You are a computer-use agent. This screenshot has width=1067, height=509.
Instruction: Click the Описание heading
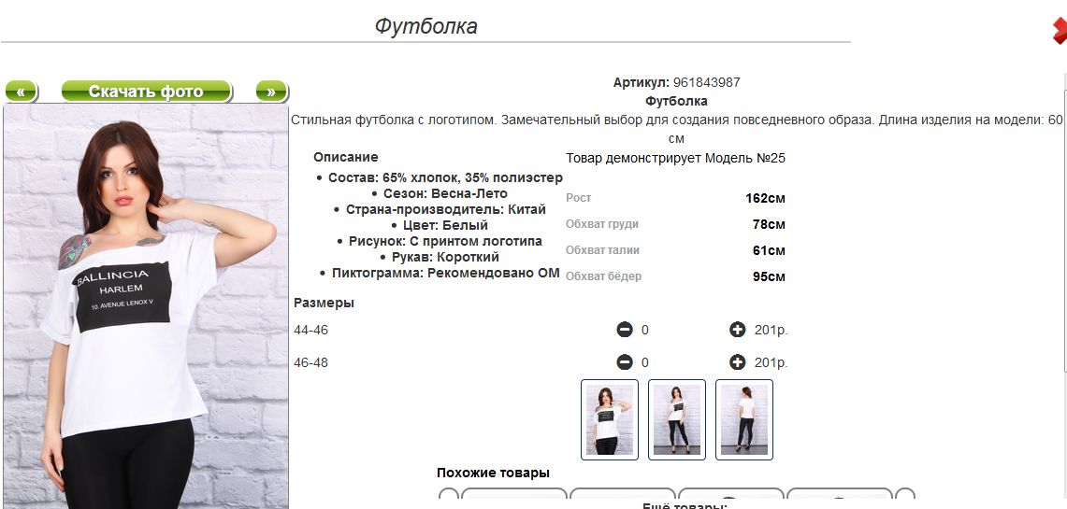pos(346,157)
